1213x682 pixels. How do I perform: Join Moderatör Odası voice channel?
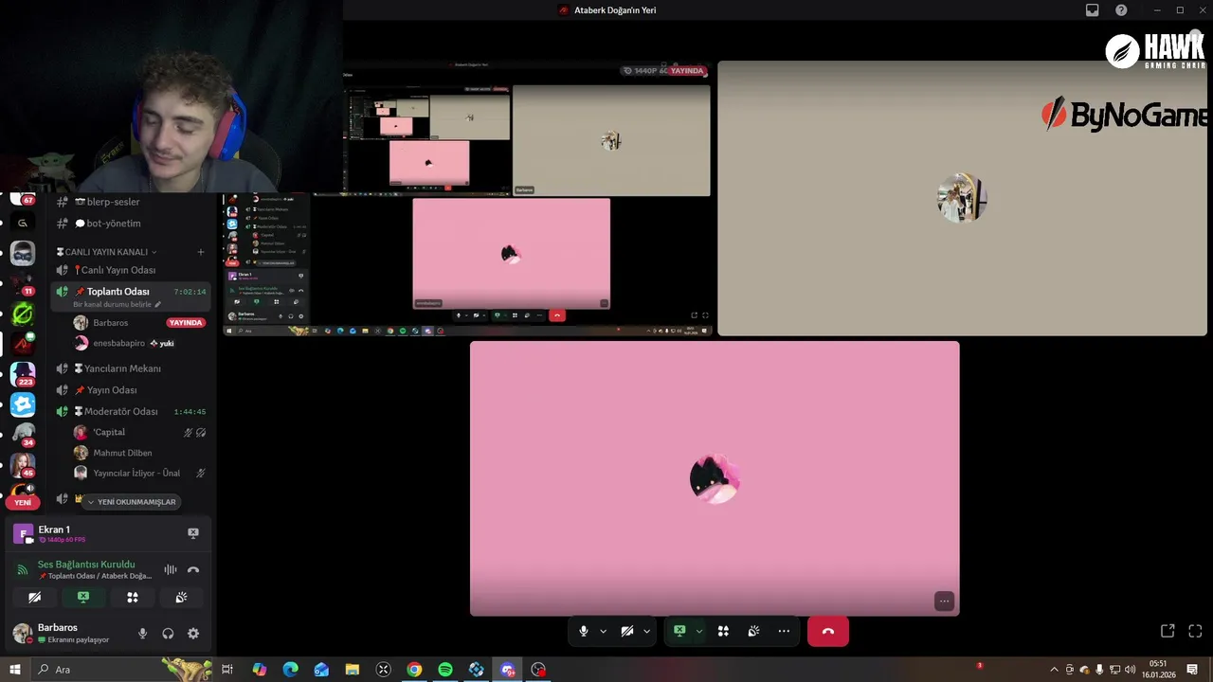click(131, 412)
